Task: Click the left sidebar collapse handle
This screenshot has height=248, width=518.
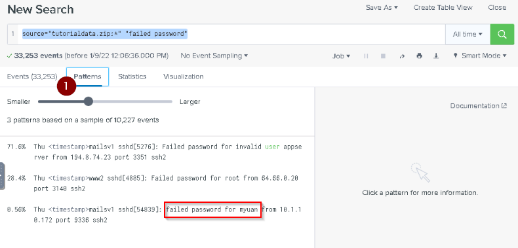Action: pos(3,176)
